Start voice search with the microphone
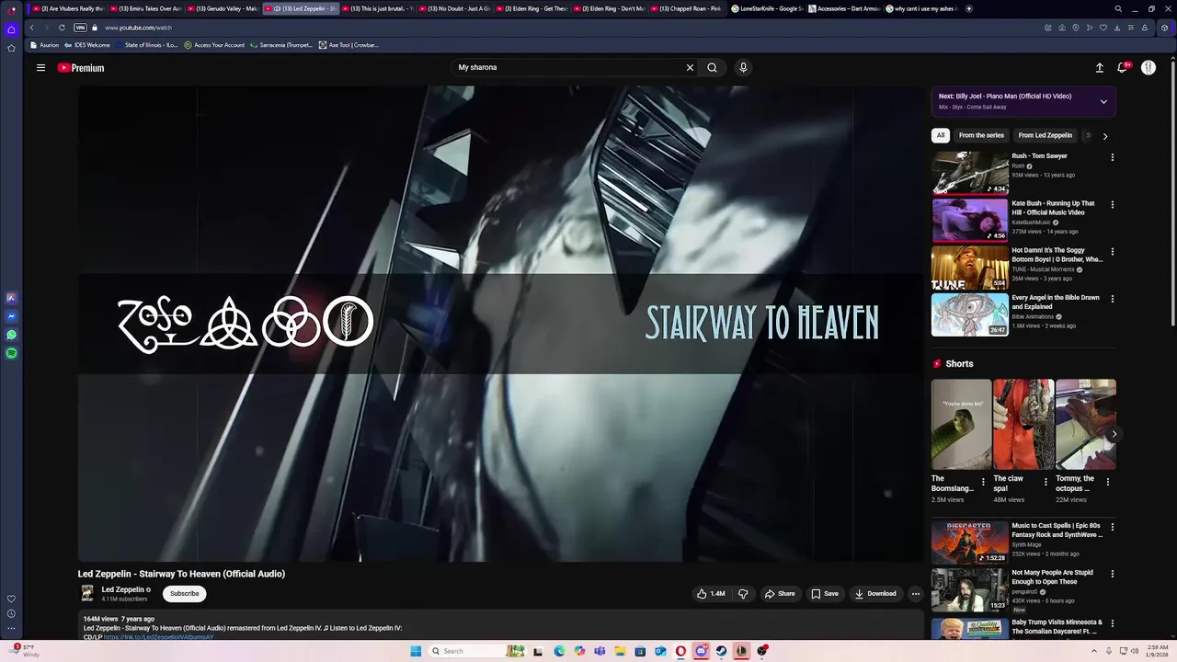This screenshot has height=662, width=1177. pos(743,67)
